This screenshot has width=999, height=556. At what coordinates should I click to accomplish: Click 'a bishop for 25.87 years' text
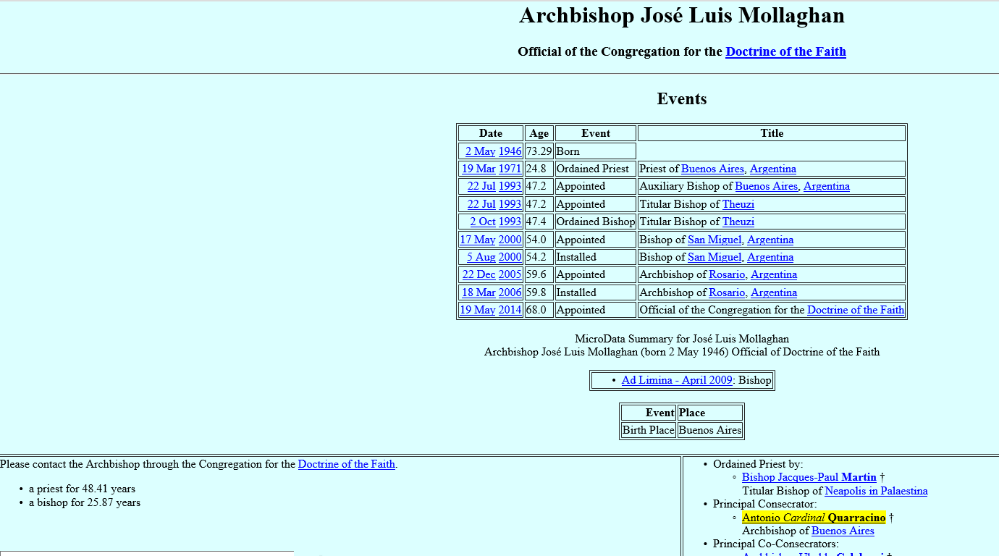coord(85,502)
